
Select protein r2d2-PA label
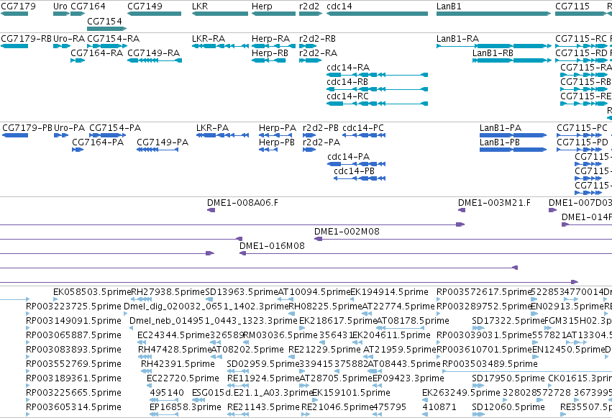321,142
